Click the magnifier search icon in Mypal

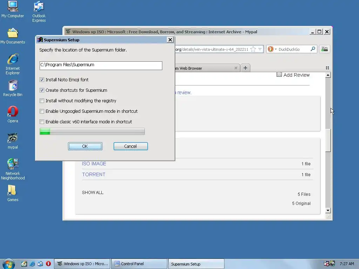coord(313,49)
